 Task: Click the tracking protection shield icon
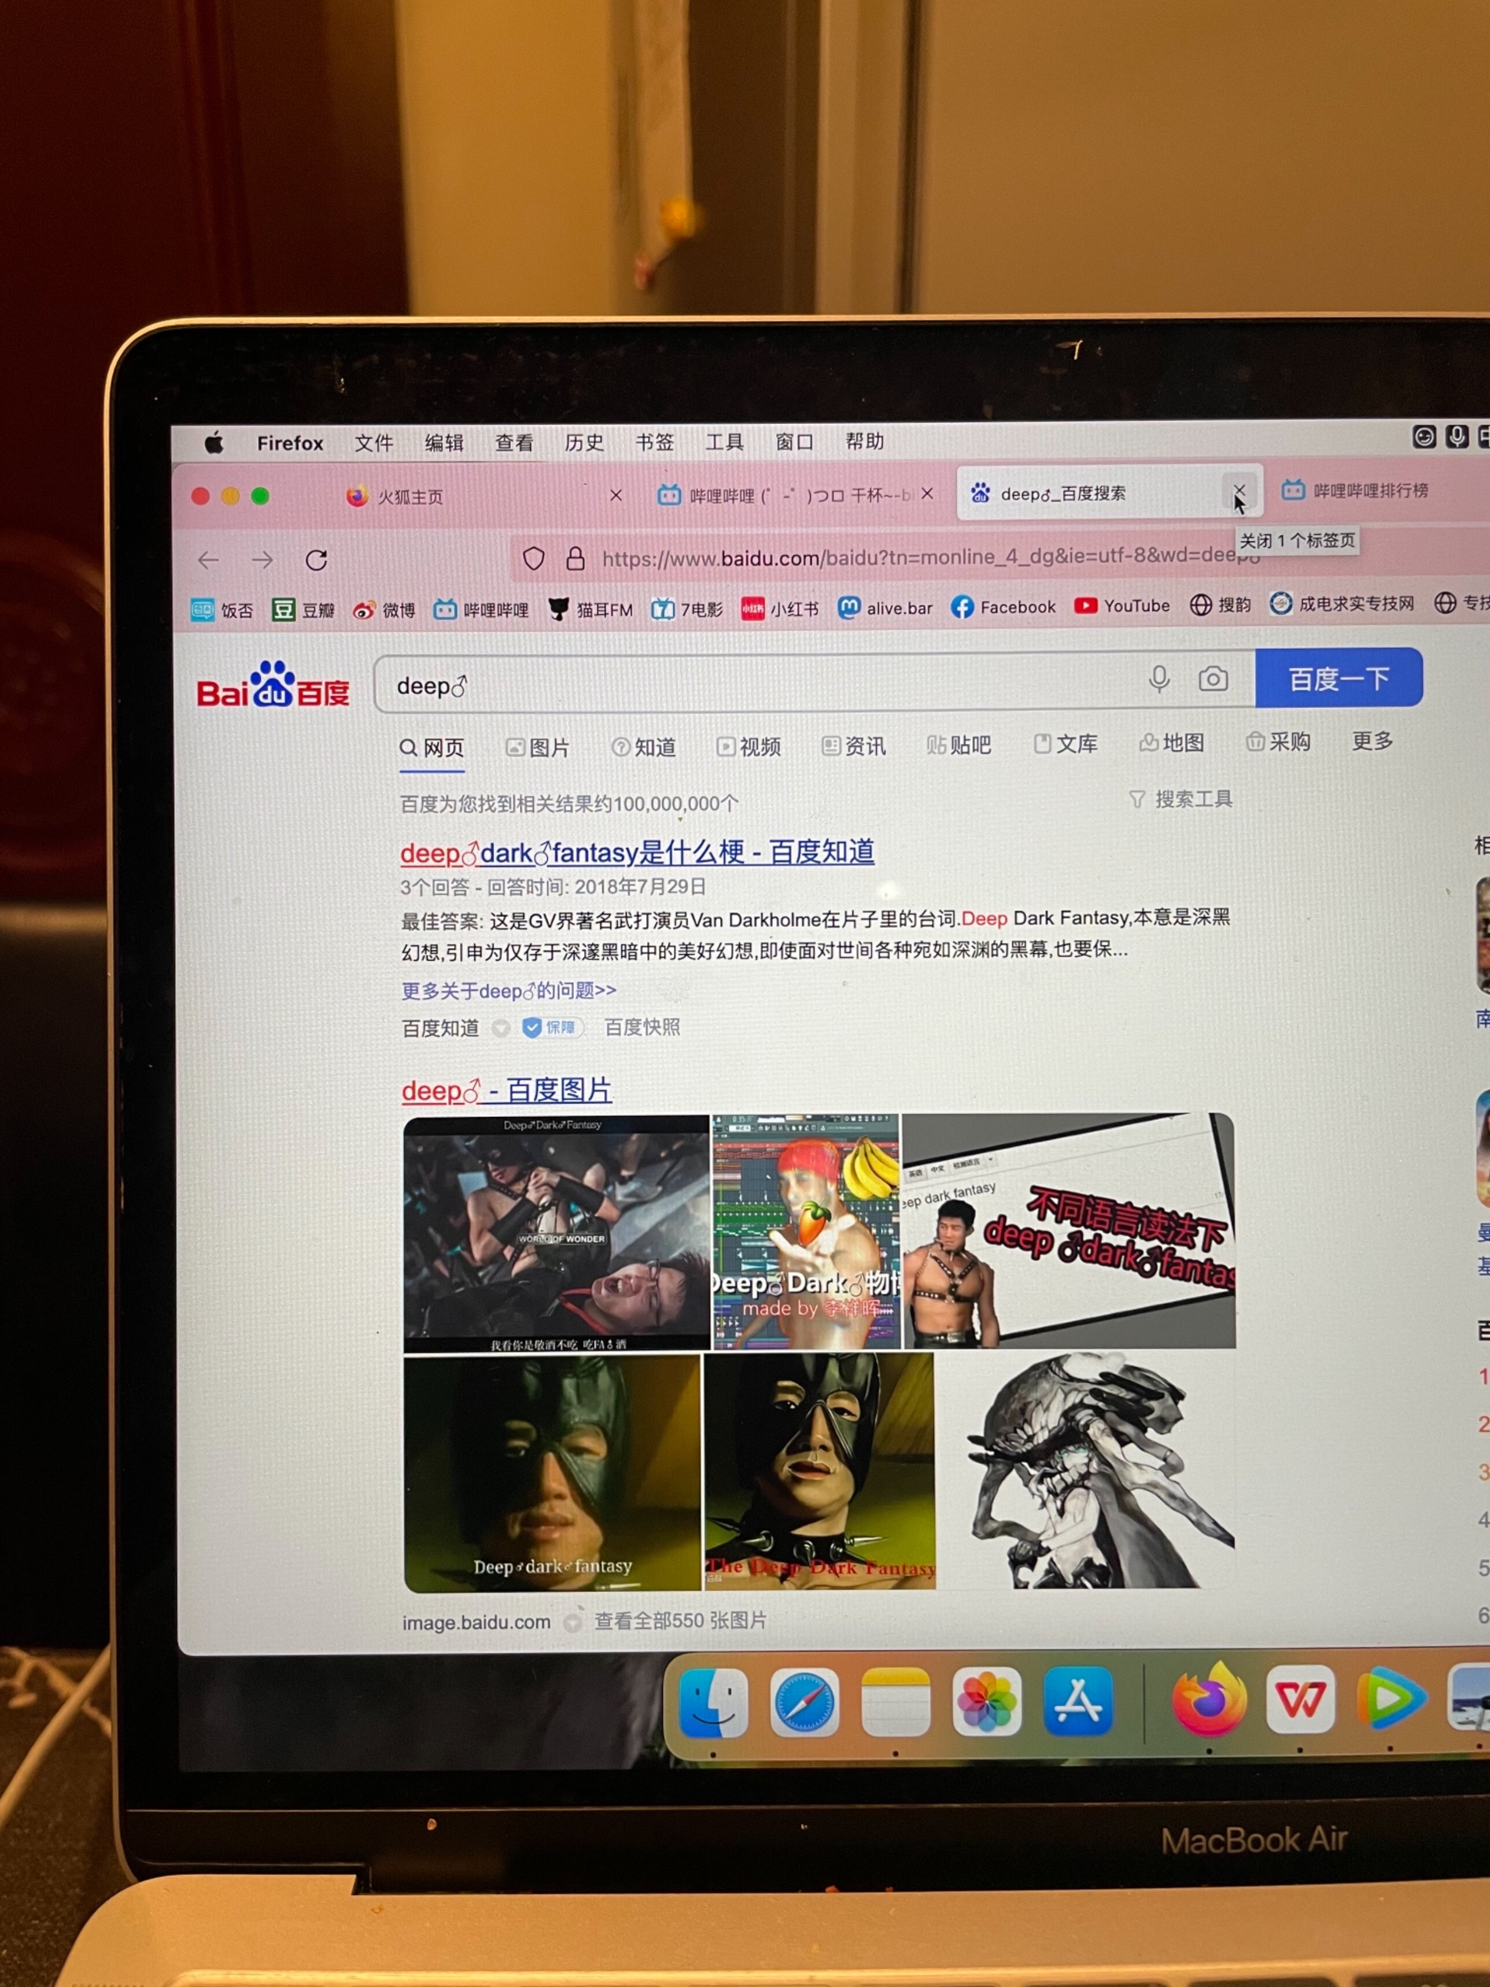click(533, 559)
